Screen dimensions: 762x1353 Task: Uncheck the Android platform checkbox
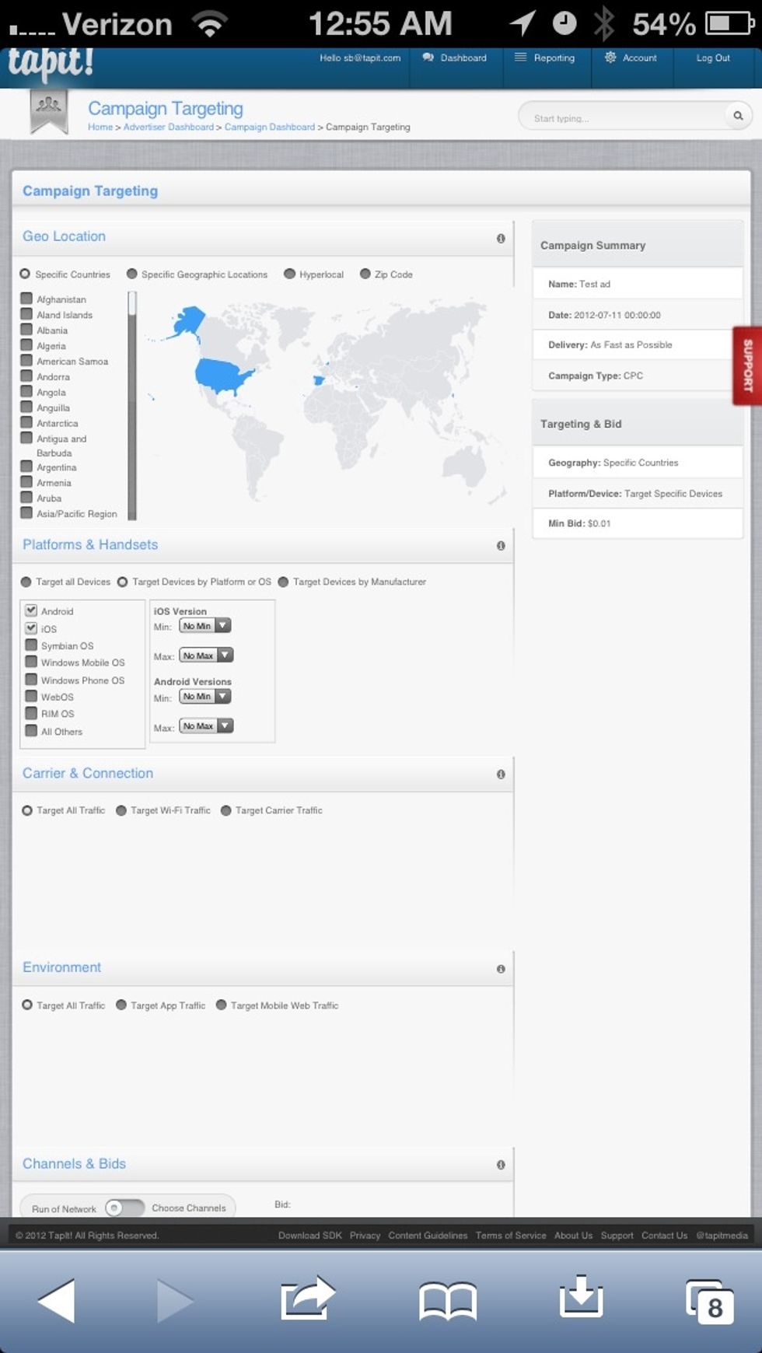(31, 610)
